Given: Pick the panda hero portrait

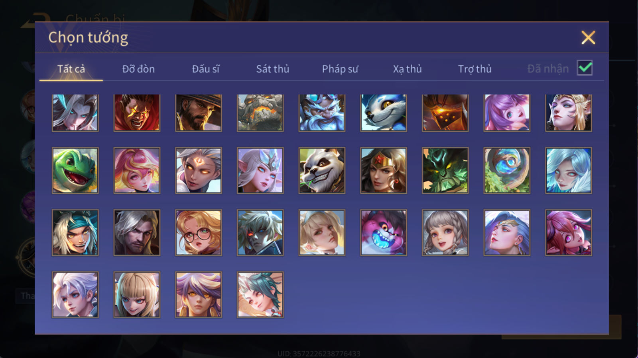Looking at the screenshot, I should pyautogui.click(x=322, y=171).
